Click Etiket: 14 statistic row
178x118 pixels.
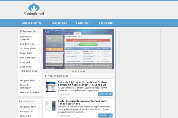point(30,116)
